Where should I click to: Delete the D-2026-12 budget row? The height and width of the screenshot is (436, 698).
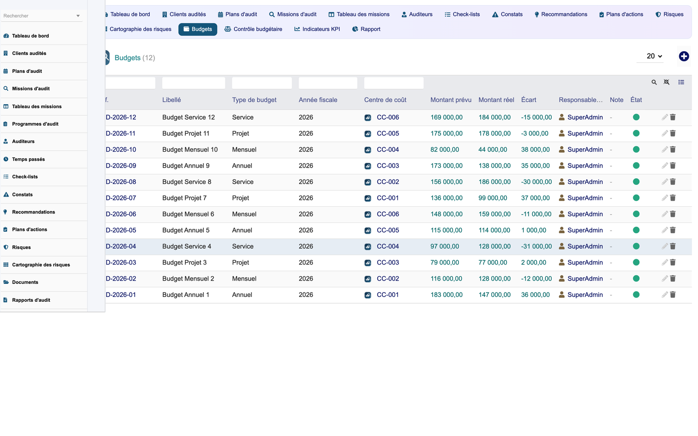click(673, 117)
